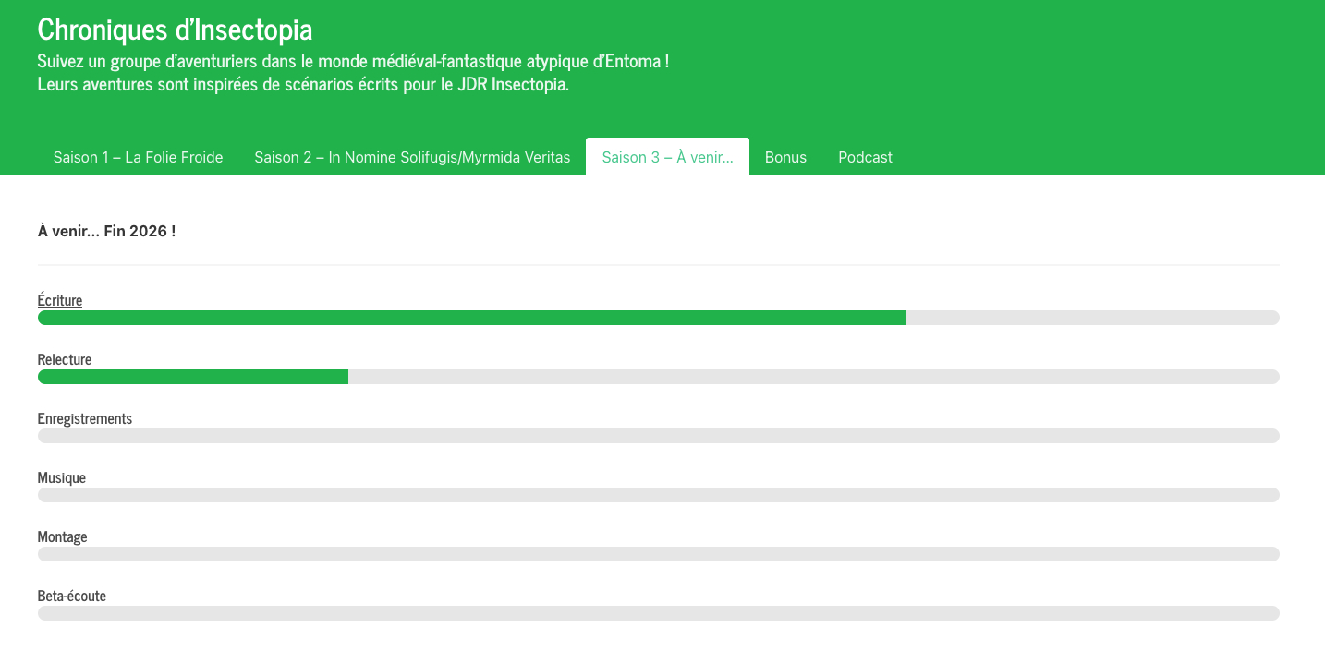Click the Enregistrements label
The image size is (1325, 651).
[x=85, y=418]
